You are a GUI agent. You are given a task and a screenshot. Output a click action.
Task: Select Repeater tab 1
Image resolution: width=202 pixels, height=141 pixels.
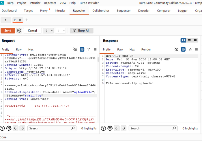coord(5,20)
